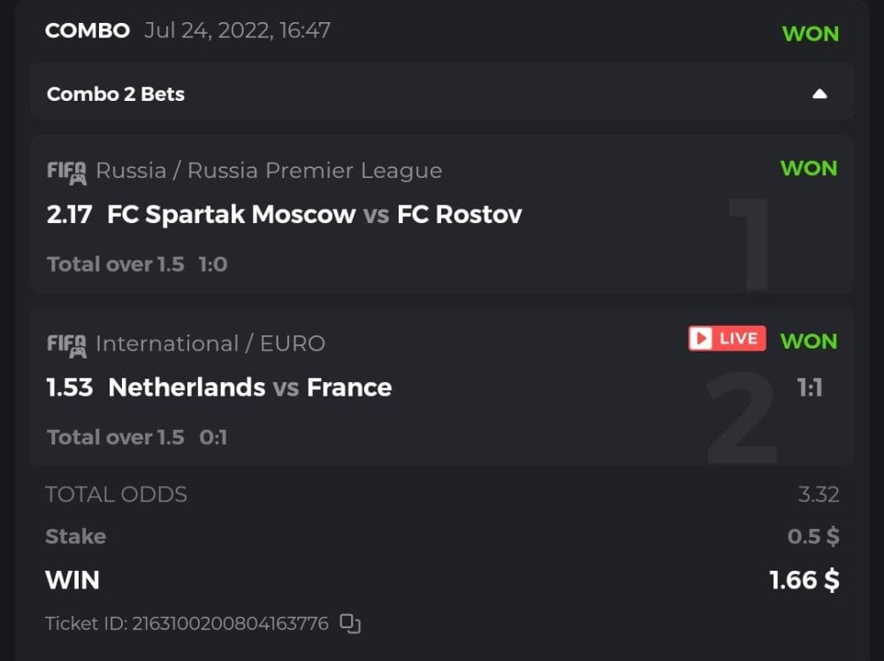Click the WIN amount 1.66 $
The width and height of the screenshot is (884, 661).
coord(804,580)
